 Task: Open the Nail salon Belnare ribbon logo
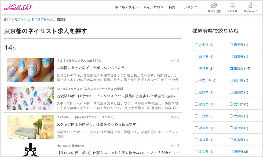click(30, 150)
